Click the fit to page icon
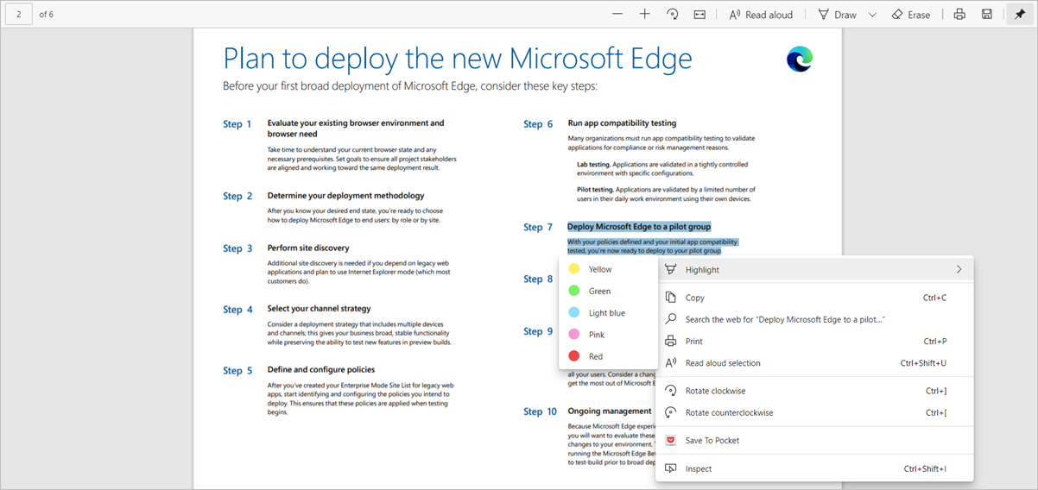The height and width of the screenshot is (490, 1038). click(x=699, y=15)
